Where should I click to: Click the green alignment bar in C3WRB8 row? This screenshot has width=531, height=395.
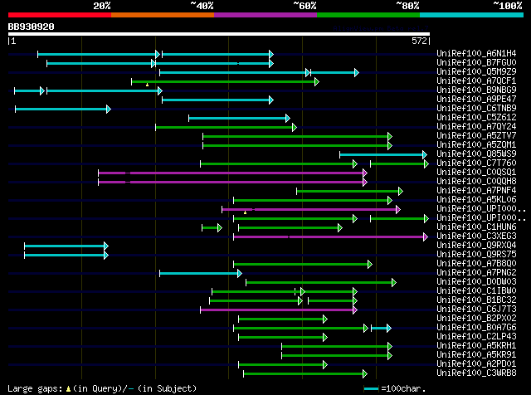[305, 374]
